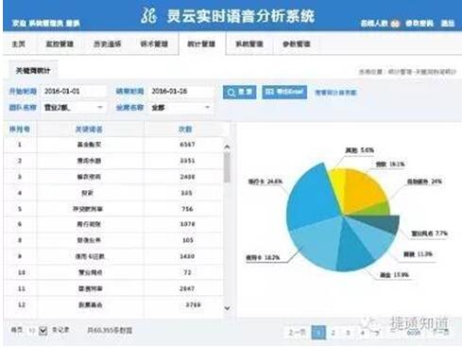
Task: Click the table vertical scrollbar thumb
Action: tap(227, 167)
